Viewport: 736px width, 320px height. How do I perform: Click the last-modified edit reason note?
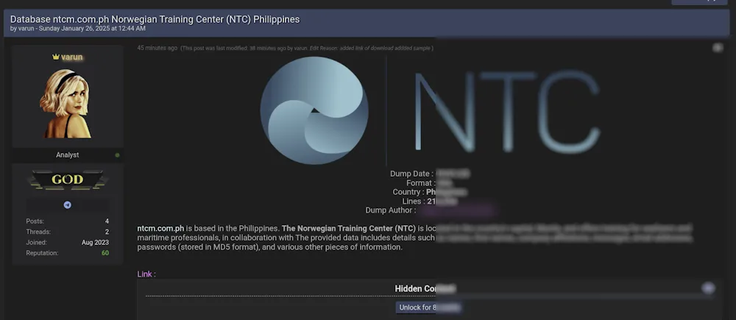pos(307,49)
